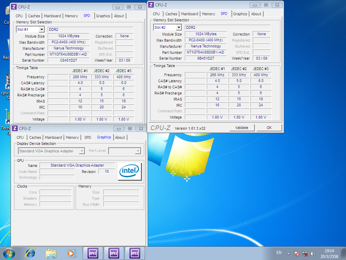
Task: Click Slot #2 JEDEC #3 tRAS value 18
Action: 261,99
